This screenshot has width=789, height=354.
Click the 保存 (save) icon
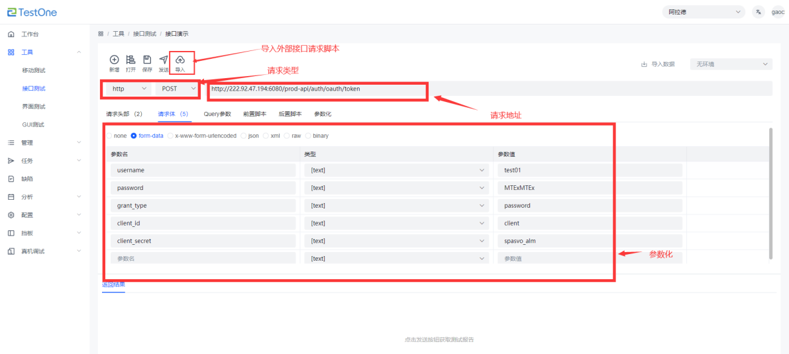coord(147,60)
